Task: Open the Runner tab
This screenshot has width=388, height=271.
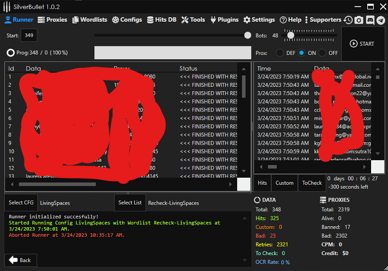Action: (19, 20)
